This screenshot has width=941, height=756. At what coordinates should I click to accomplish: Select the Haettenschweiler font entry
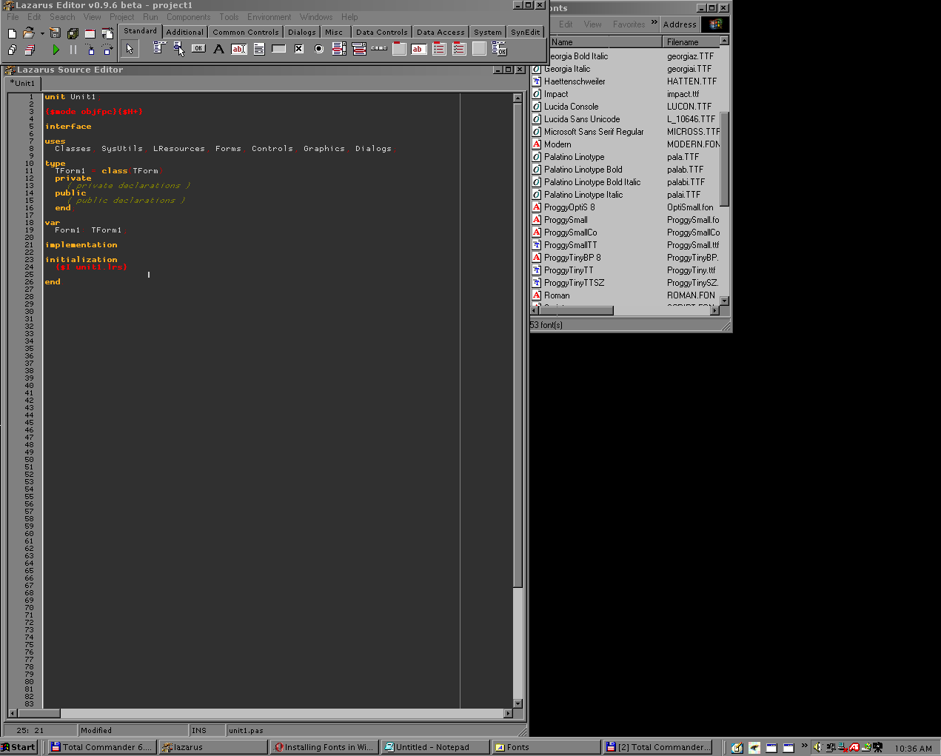click(x=575, y=81)
